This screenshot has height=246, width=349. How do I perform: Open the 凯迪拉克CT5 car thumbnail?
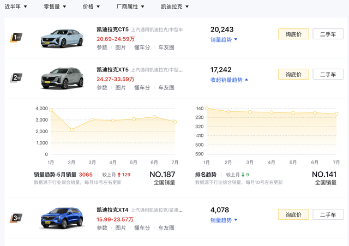[62, 38]
